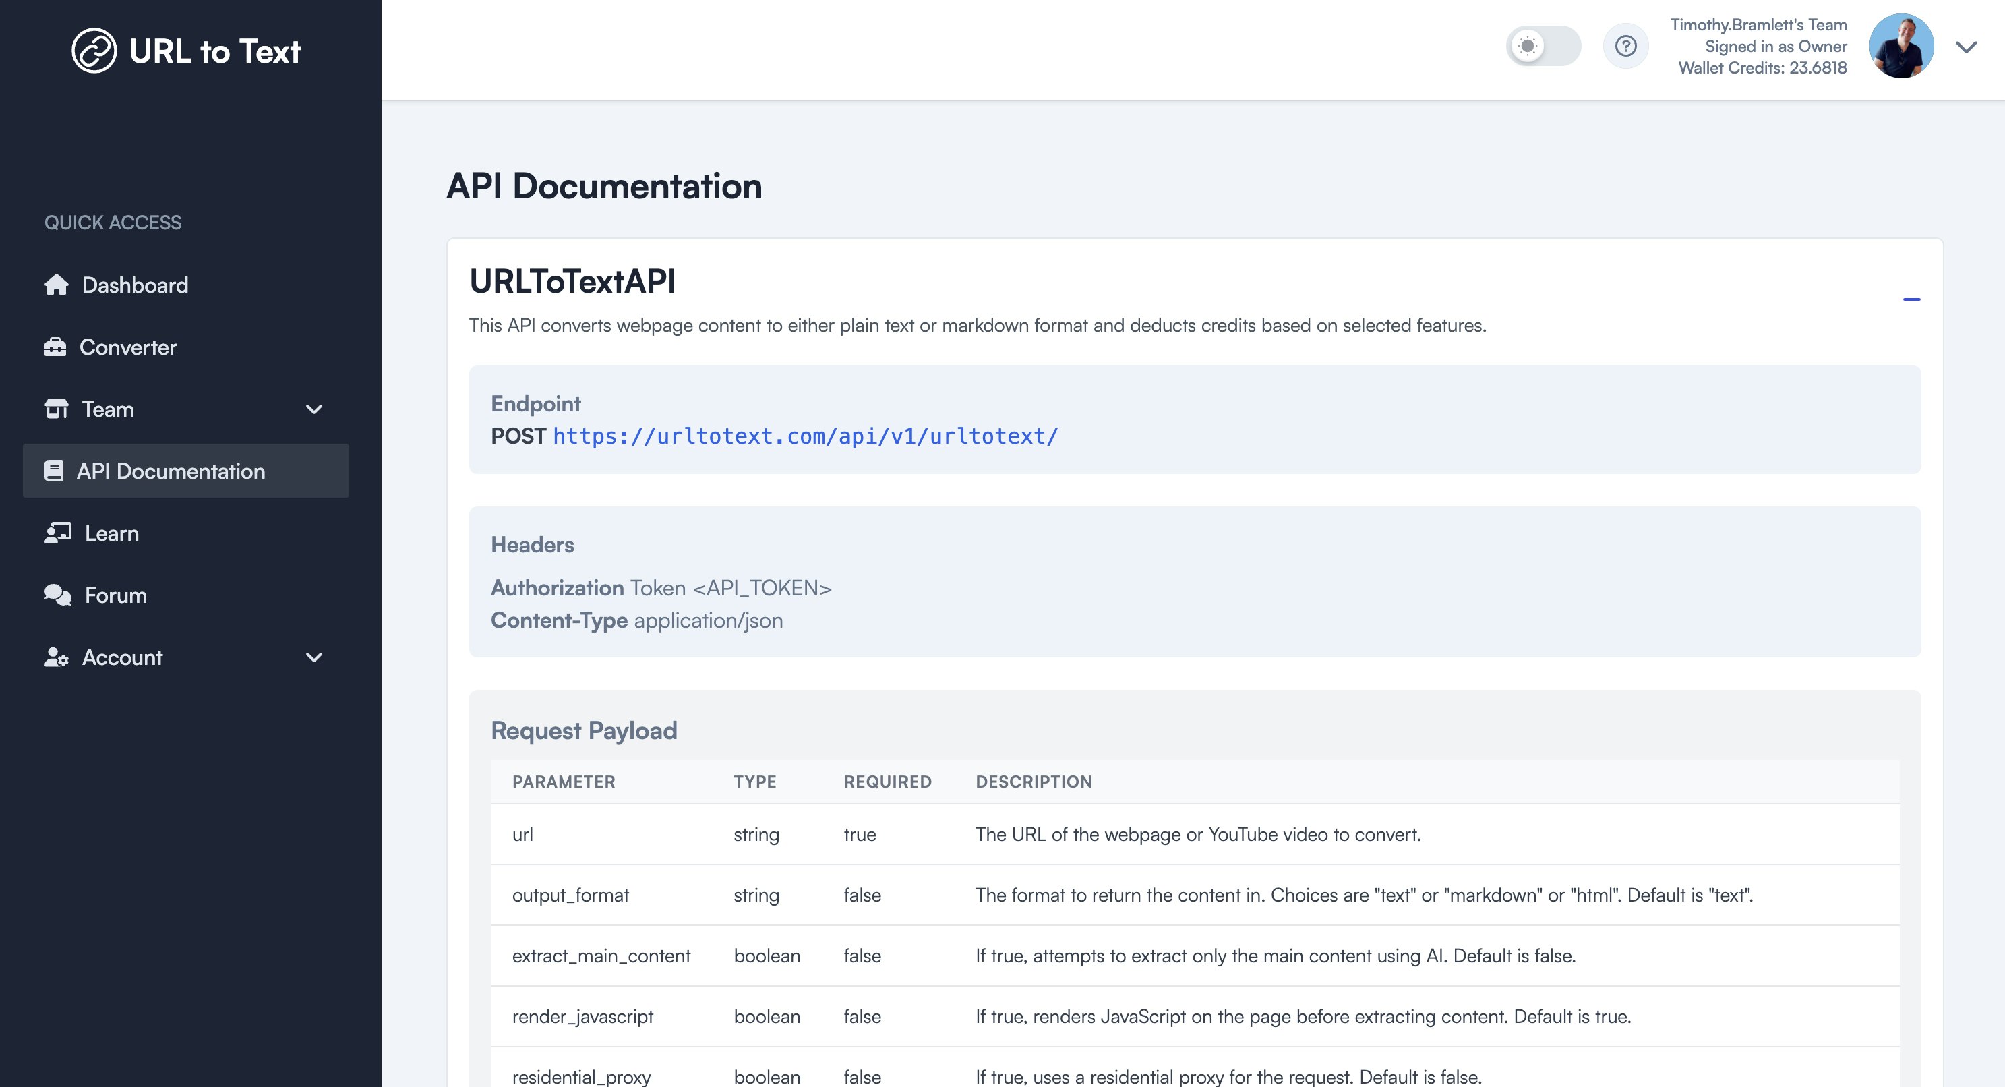The image size is (2005, 1087).
Task: Click the Forum chat bubbles icon
Action: point(57,595)
